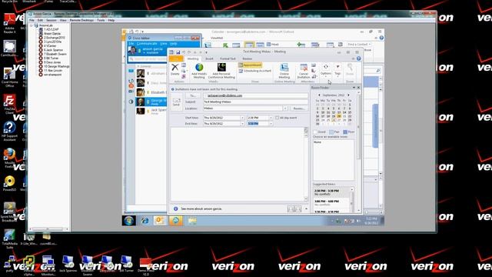492x277 pixels.
Task: Select the Jack Sparrow contact in Jabber
Action: click(151, 111)
